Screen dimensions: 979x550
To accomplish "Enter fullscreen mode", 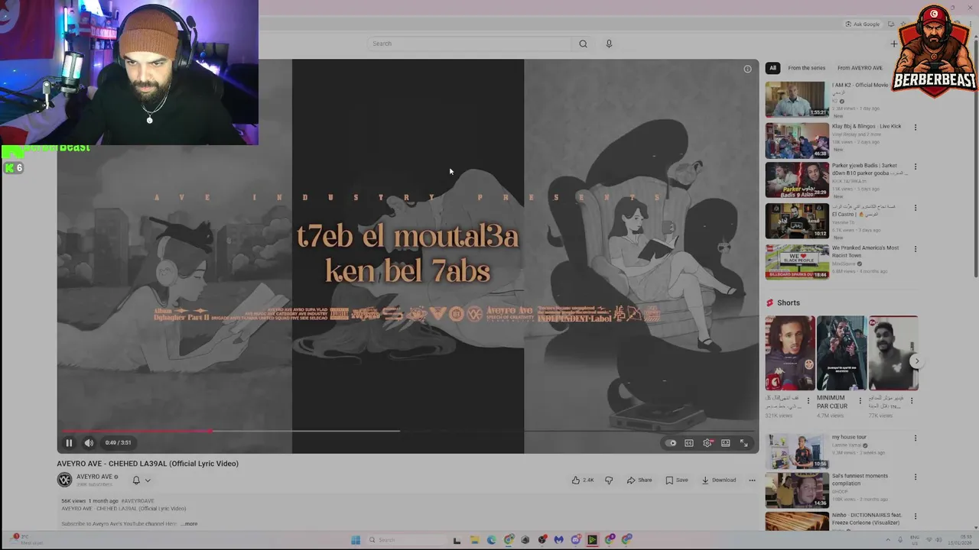I will [x=743, y=443].
